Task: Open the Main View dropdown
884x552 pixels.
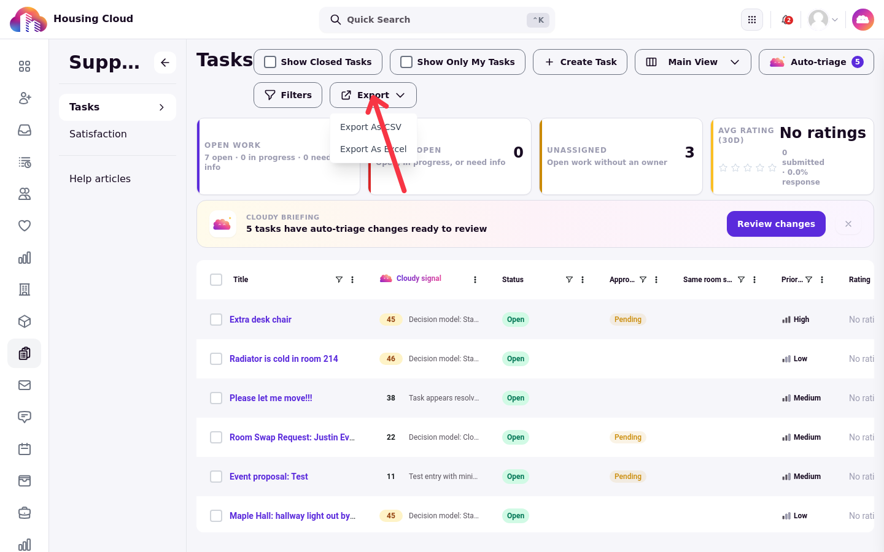Action: (x=693, y=62)
